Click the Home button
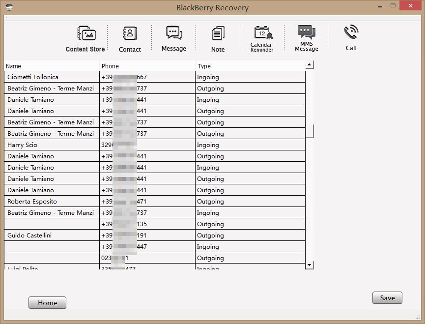Screen dimensions: 425x324 [48, 302]
